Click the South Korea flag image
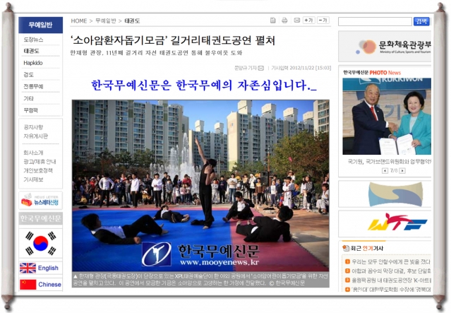 point(40,244)
